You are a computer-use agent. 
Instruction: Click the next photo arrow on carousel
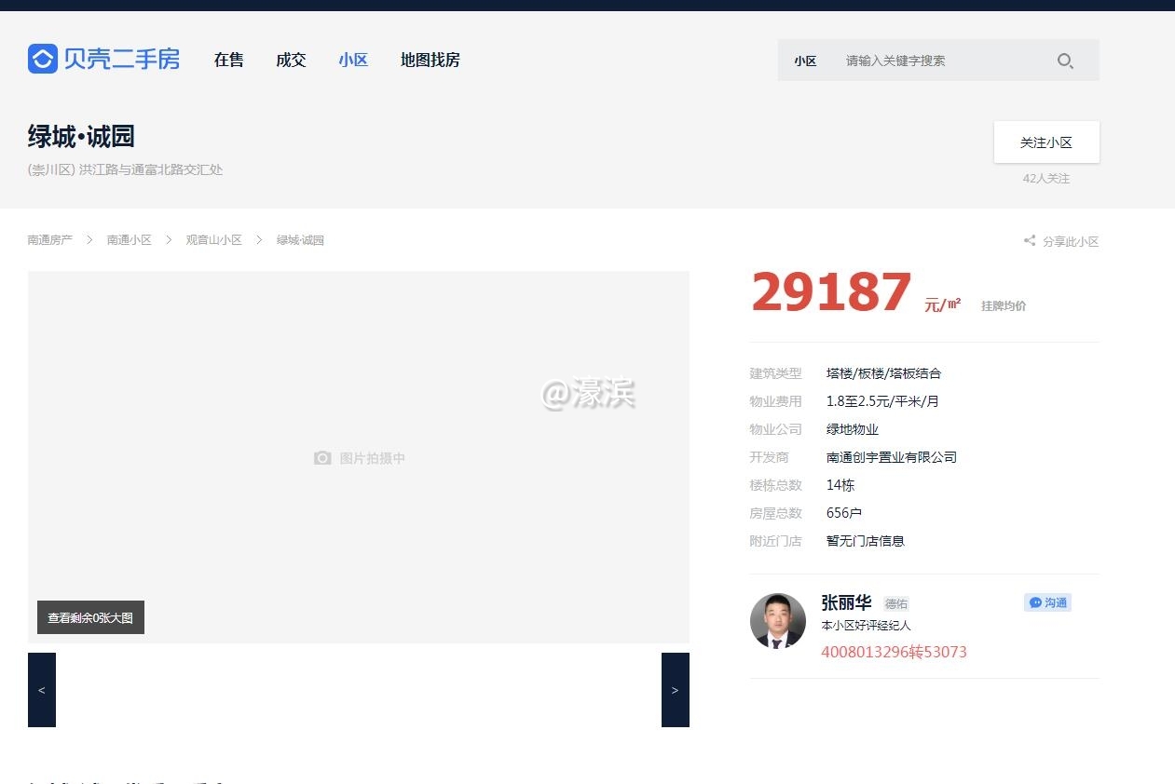coord(675,689)
